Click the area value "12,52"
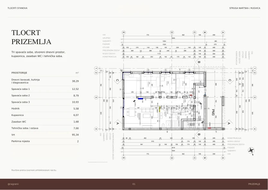Screen dimensions: 268x190 point(76,89)
